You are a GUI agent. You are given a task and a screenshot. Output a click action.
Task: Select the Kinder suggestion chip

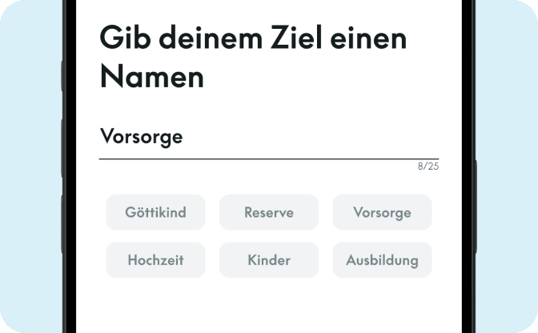[x=269, y=260]
